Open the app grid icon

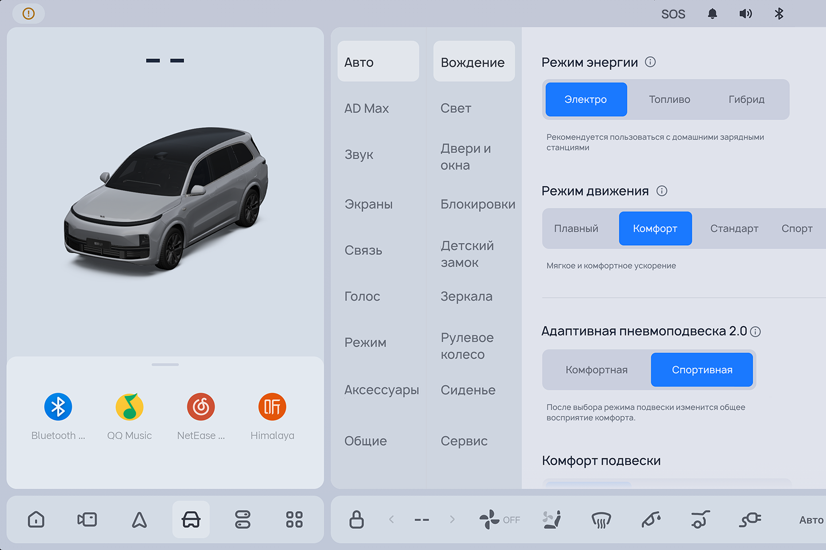tap(294, 520)
